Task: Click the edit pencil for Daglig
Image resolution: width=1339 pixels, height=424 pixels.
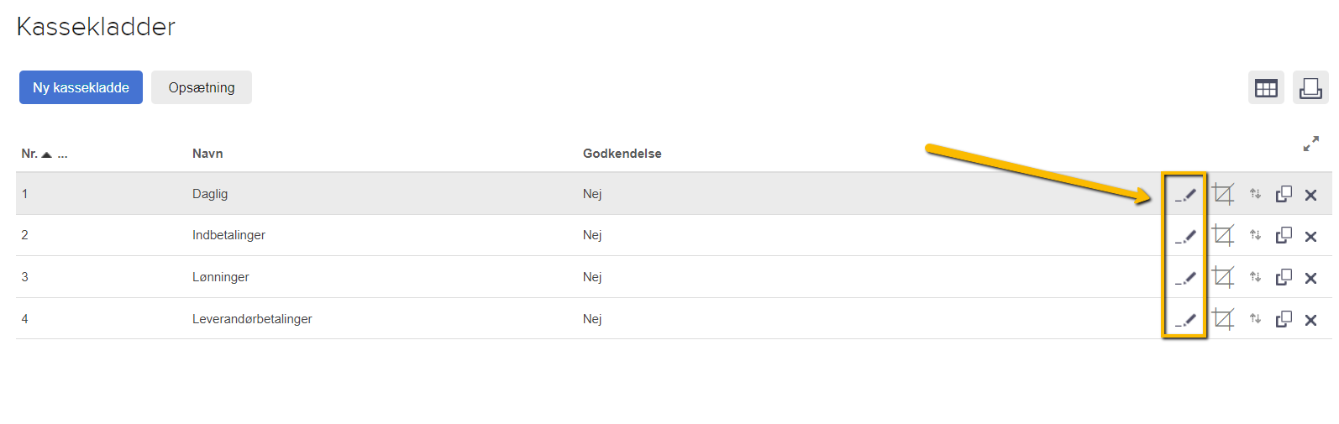Action: [x=1185, y=195]
